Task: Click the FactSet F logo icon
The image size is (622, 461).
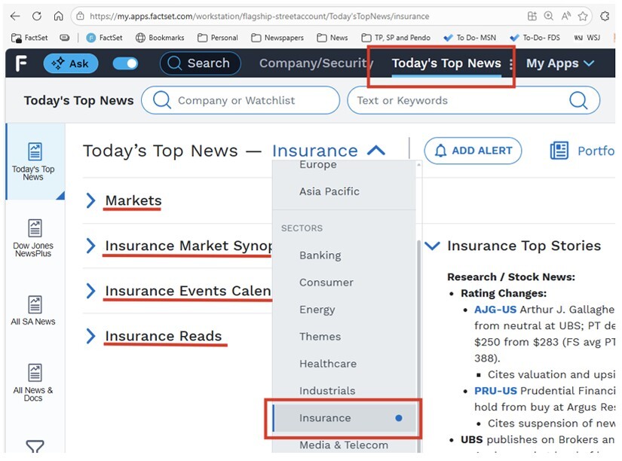Action: pyautogui.click(x=21, y=63)
